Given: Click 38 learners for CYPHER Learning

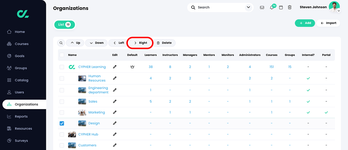Looking at the screenshot, I should 151,67.
